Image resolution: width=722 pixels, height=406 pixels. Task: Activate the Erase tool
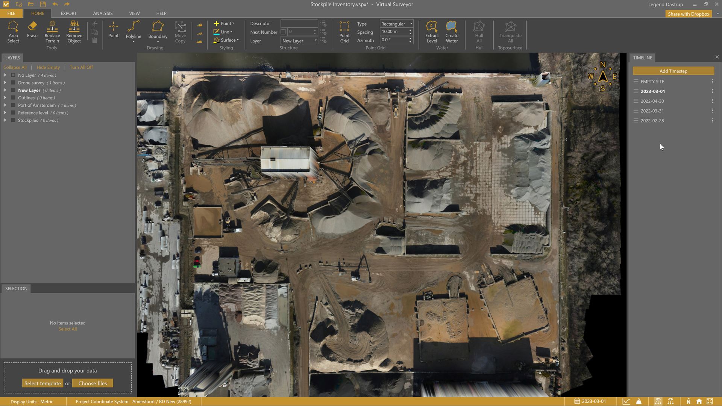coord(32,30)
